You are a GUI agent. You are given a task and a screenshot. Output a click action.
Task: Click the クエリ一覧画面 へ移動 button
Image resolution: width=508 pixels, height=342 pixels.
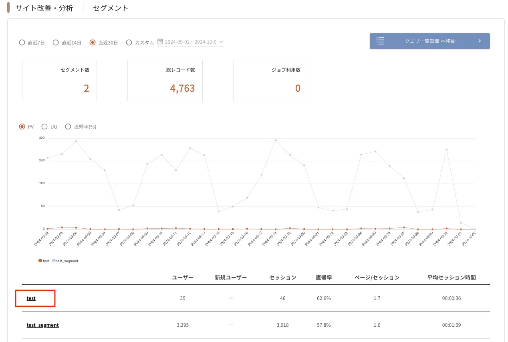point(430,41)
